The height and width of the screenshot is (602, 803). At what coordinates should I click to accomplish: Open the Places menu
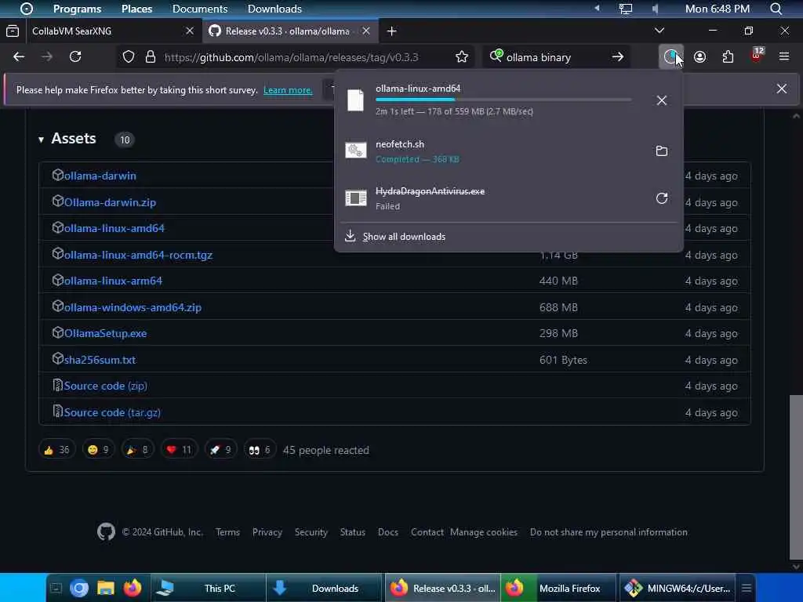pos(136,9)
